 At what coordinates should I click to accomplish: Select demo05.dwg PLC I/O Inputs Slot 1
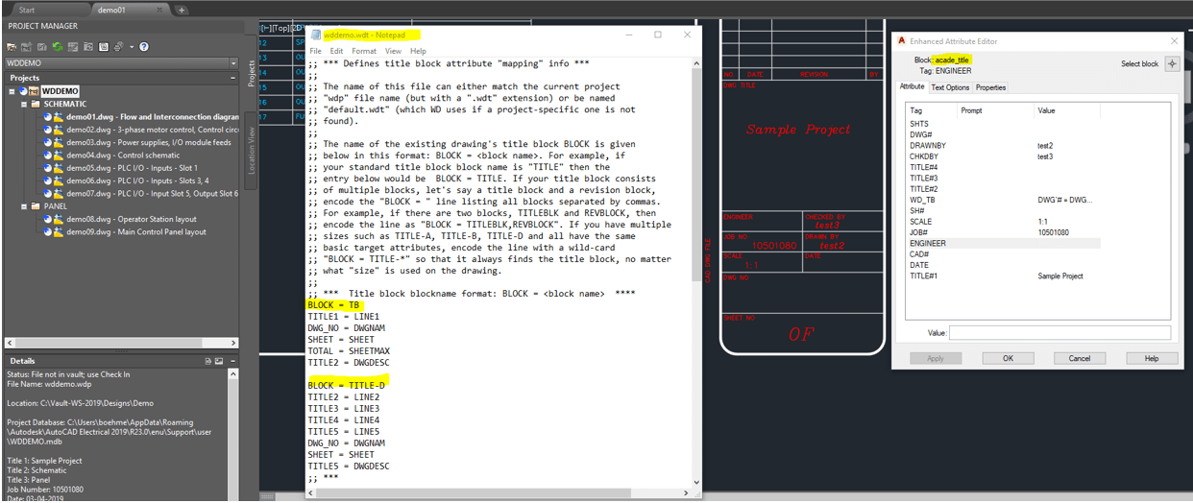[x=132, y=167]
